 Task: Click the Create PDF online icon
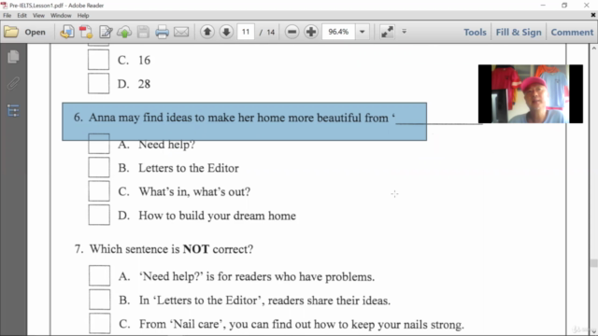67,32
